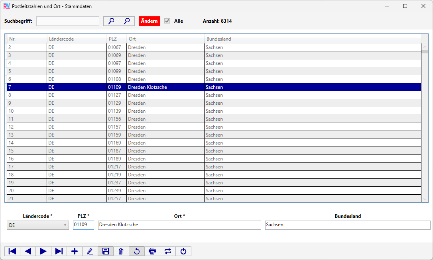Start search with the plain magnifier icon
Screen dimensions: 433x260
click(111, 21)
